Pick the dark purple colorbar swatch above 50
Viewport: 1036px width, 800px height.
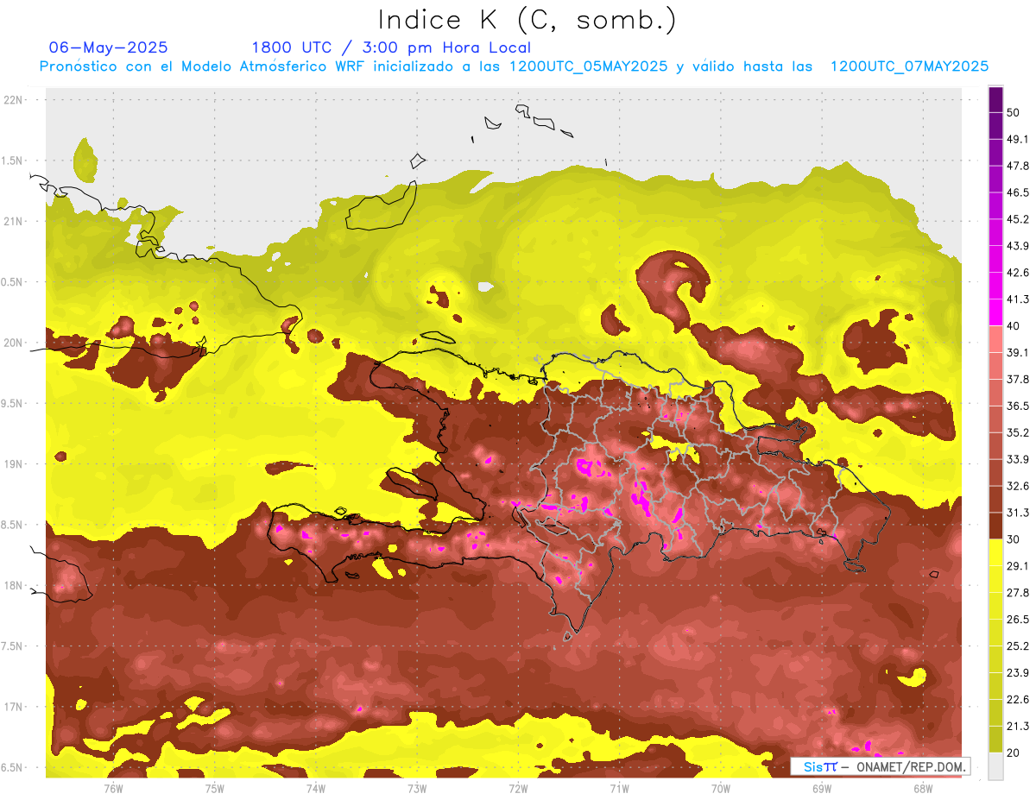tap(995, 100)
